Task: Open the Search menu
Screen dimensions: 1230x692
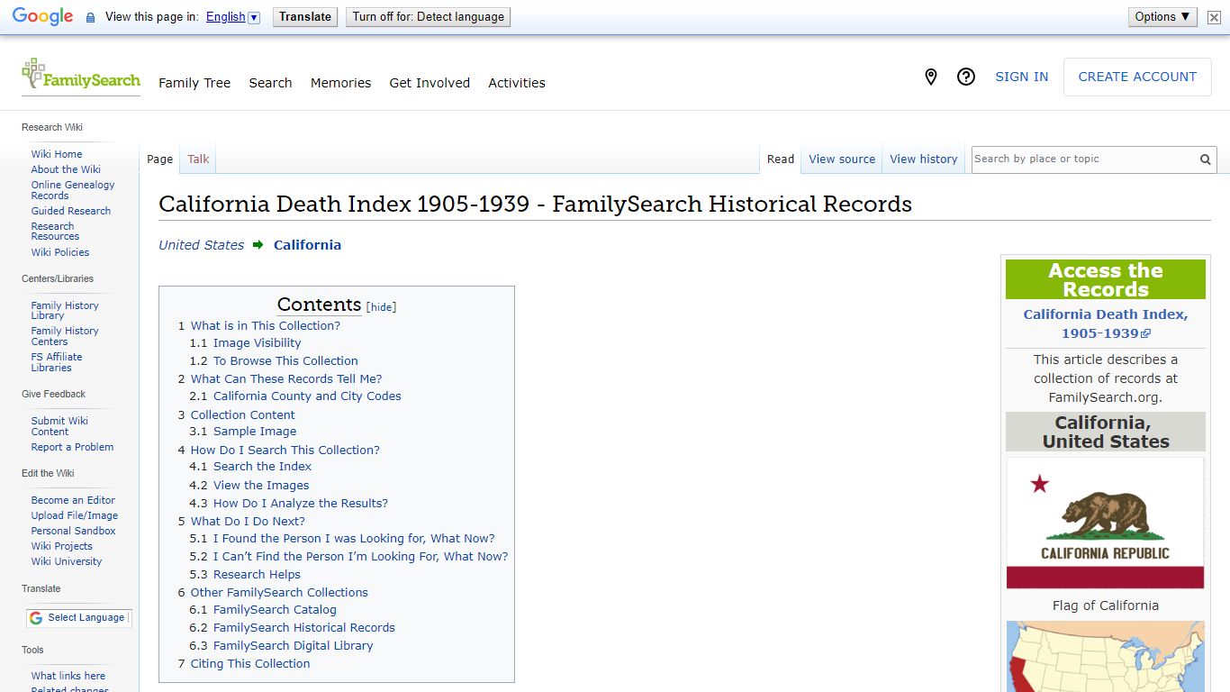Action: tap(270, 83)
